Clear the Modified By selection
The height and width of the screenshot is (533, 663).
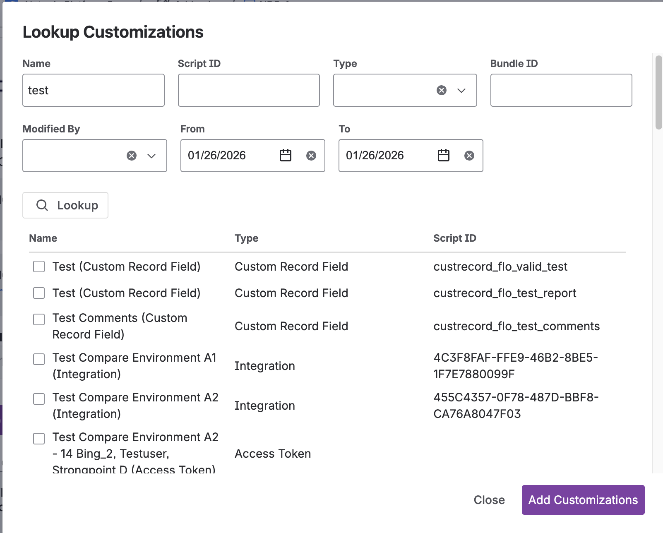click(131, 156)
